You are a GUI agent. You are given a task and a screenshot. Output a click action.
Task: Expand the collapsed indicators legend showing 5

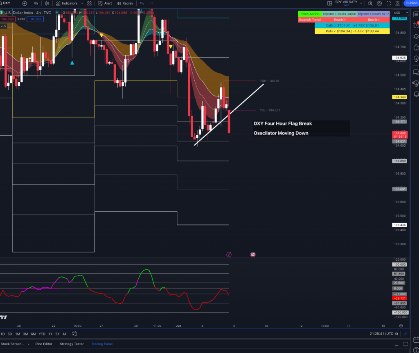pos(4,26)
